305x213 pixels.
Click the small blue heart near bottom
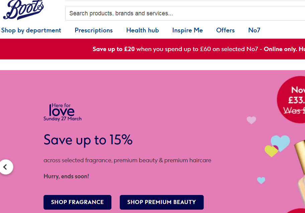coord(261,180)
